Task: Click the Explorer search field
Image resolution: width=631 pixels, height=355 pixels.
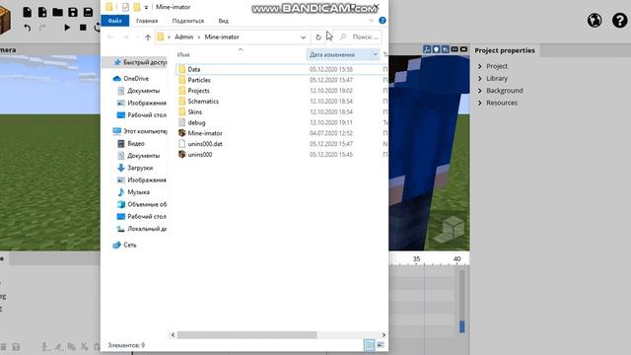Action: pyautogui.click(x=360, y=37)
